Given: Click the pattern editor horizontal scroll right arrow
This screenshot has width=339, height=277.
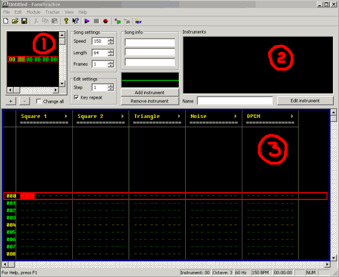Looking at the screenshot, I should 327,264.
